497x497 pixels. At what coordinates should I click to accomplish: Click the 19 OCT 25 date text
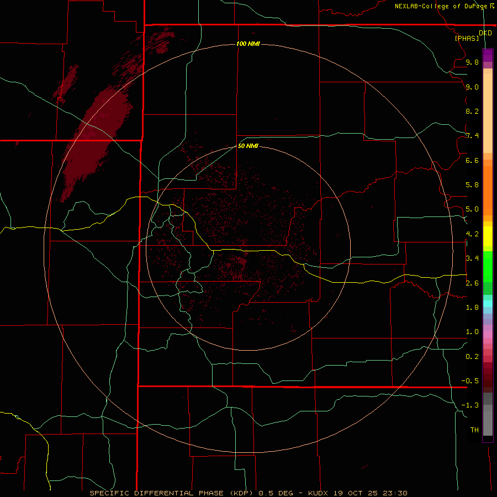click(356, 493)
